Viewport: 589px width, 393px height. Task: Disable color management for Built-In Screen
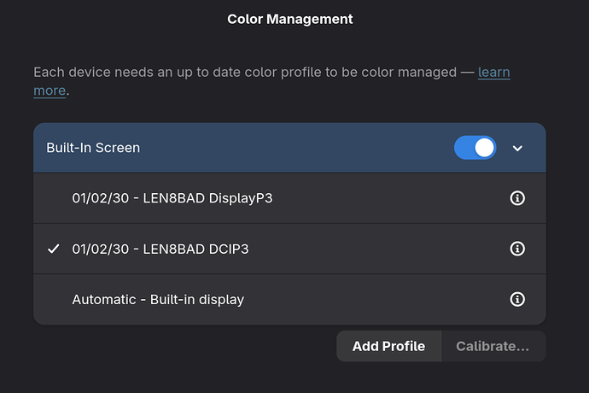click(x=475, y=148)
